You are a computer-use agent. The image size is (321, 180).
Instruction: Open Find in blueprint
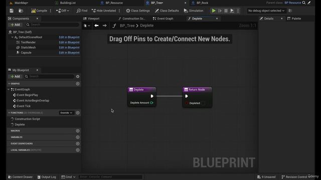(x=82, y=10)
